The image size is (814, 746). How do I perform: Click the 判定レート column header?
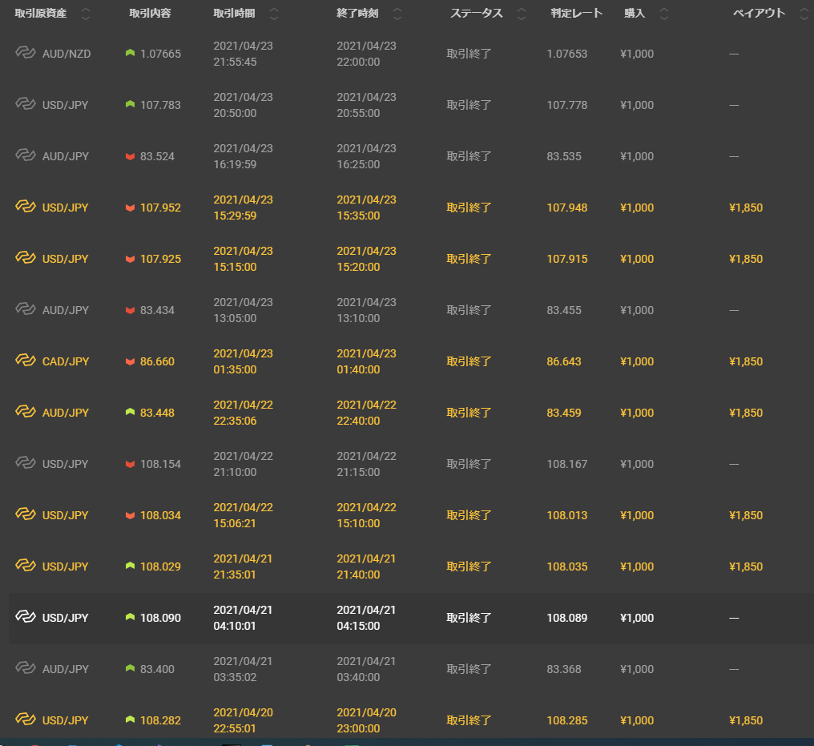(576, 14)
